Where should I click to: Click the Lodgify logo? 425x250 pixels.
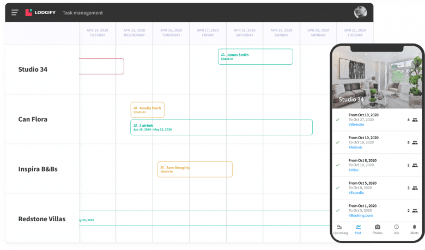40,12
